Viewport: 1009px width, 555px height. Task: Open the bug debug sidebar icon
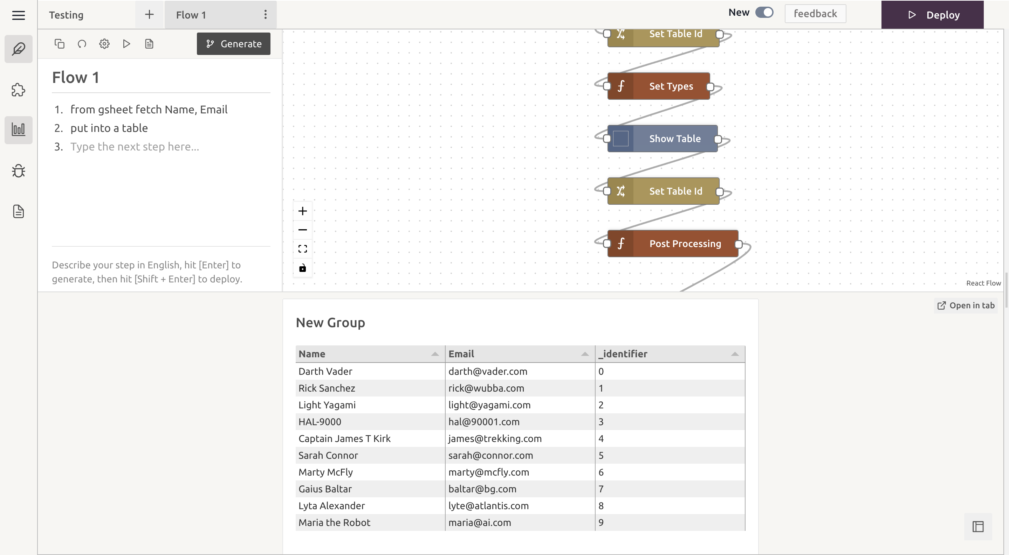(x=19, y=171)
